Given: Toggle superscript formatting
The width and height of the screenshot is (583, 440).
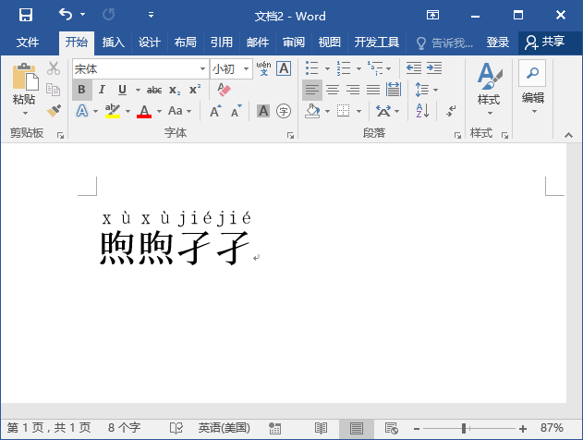Looking at the screenshot, I should click(194, 90).
